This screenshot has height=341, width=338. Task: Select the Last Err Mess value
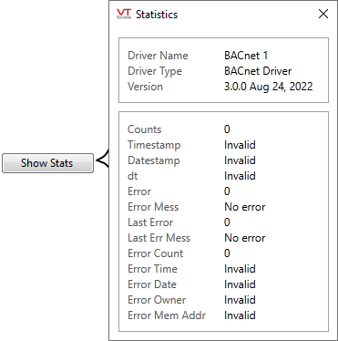pyautogui.click(x=245, y=238)
